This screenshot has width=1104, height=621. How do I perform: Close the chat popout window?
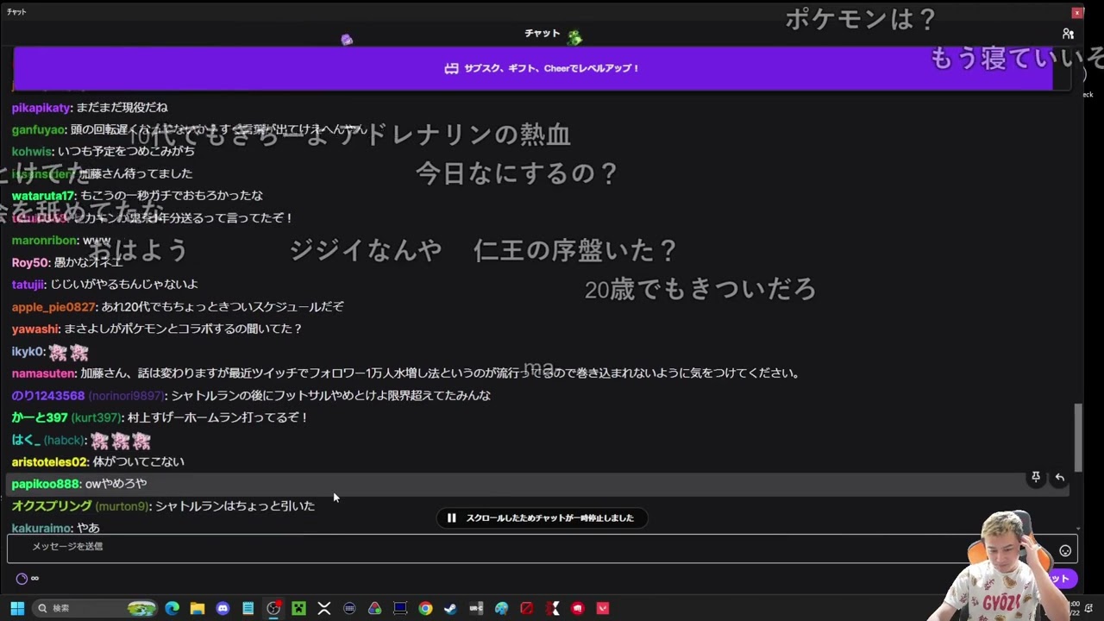1077,12
